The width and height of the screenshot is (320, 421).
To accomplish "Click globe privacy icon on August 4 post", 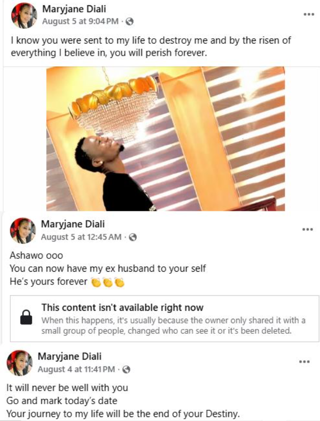I will (x=127, y=369).
